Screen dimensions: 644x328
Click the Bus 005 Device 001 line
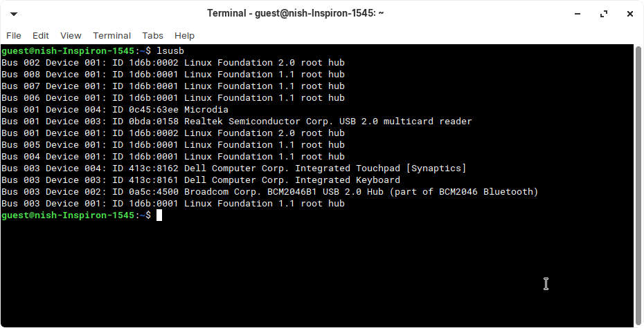click(173, 145)
